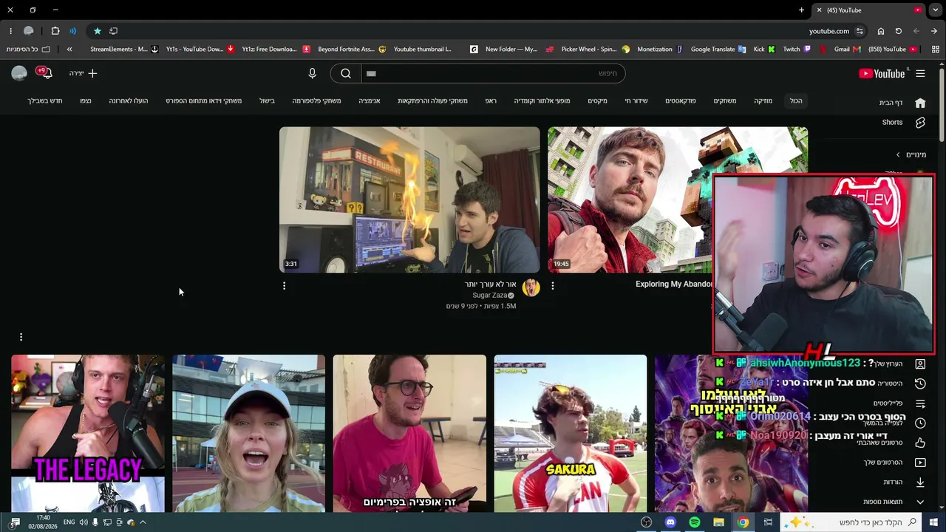Select the הועלו לאחרונה filter chip
Viewport: 946px width, 532px height.
point(129,101)
